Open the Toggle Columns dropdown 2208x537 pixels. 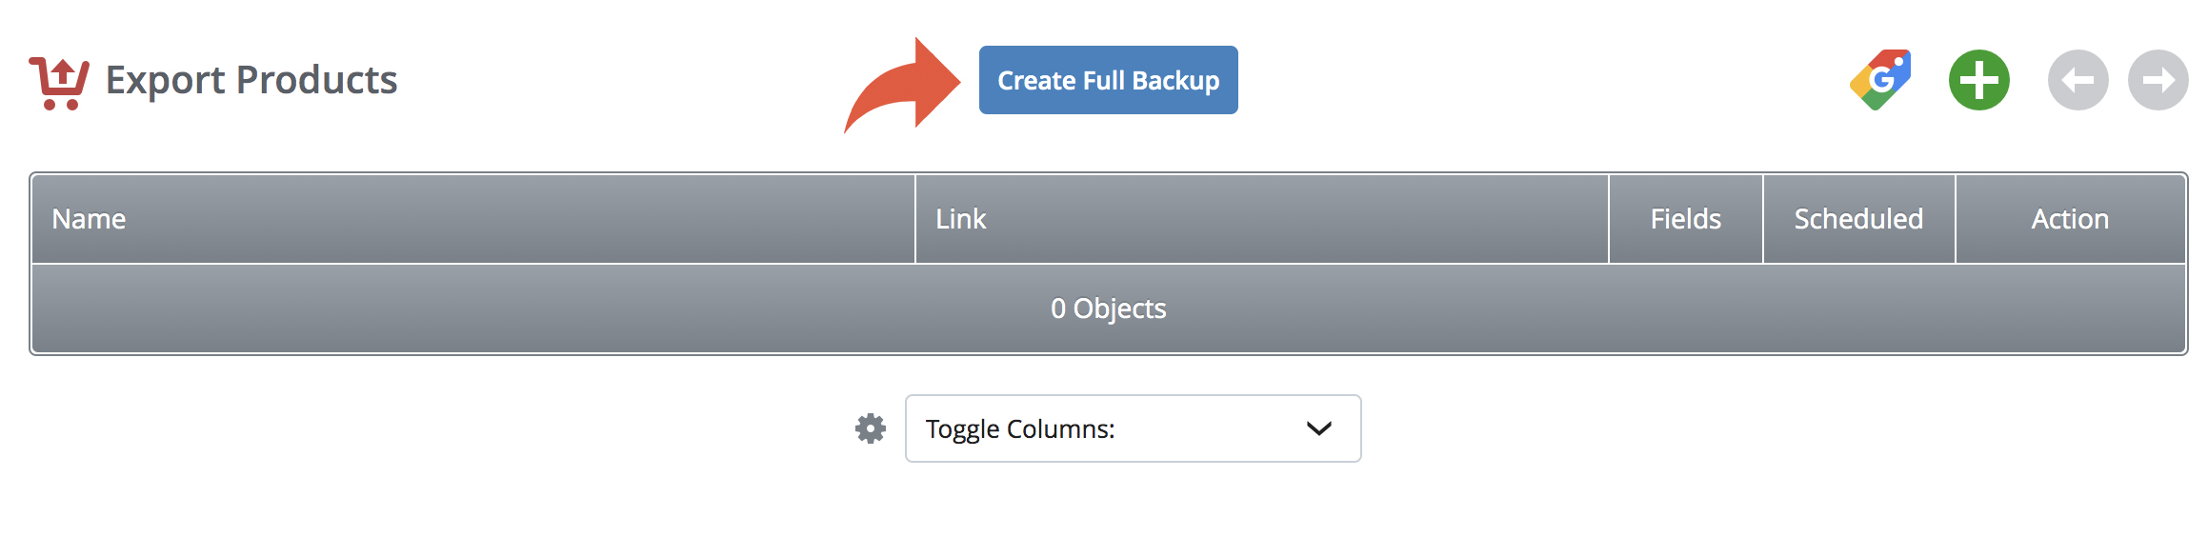pos(1133,428)
